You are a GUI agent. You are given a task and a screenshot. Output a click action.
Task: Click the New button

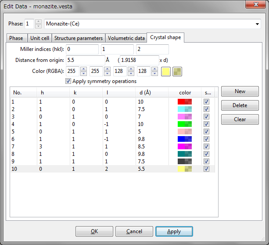click(x=240, y=91)
